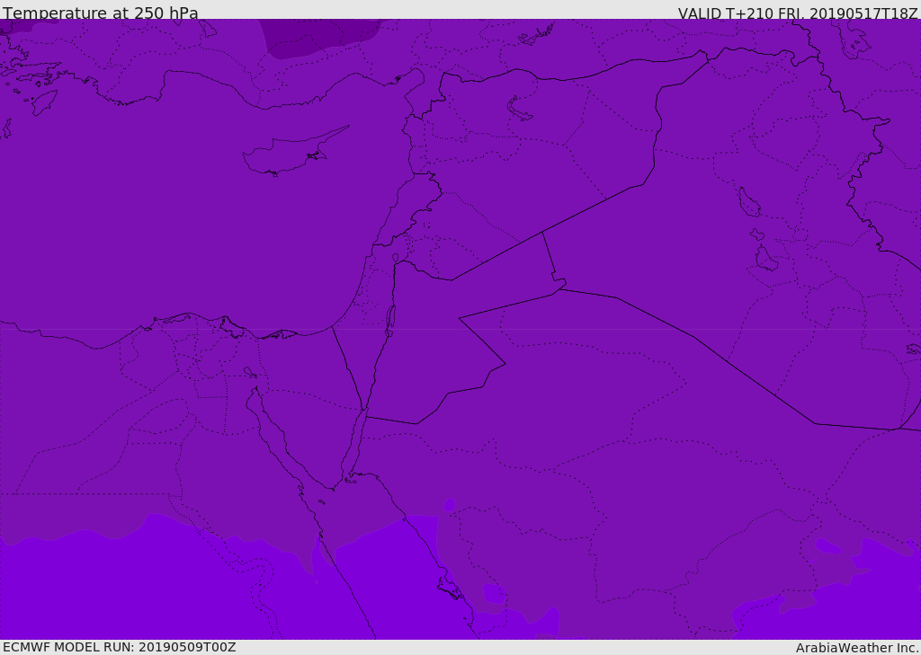Viewport: 921px width, 655px height.
Task: Click the Dead Sea outline on the map
Action: click(390, 322)
